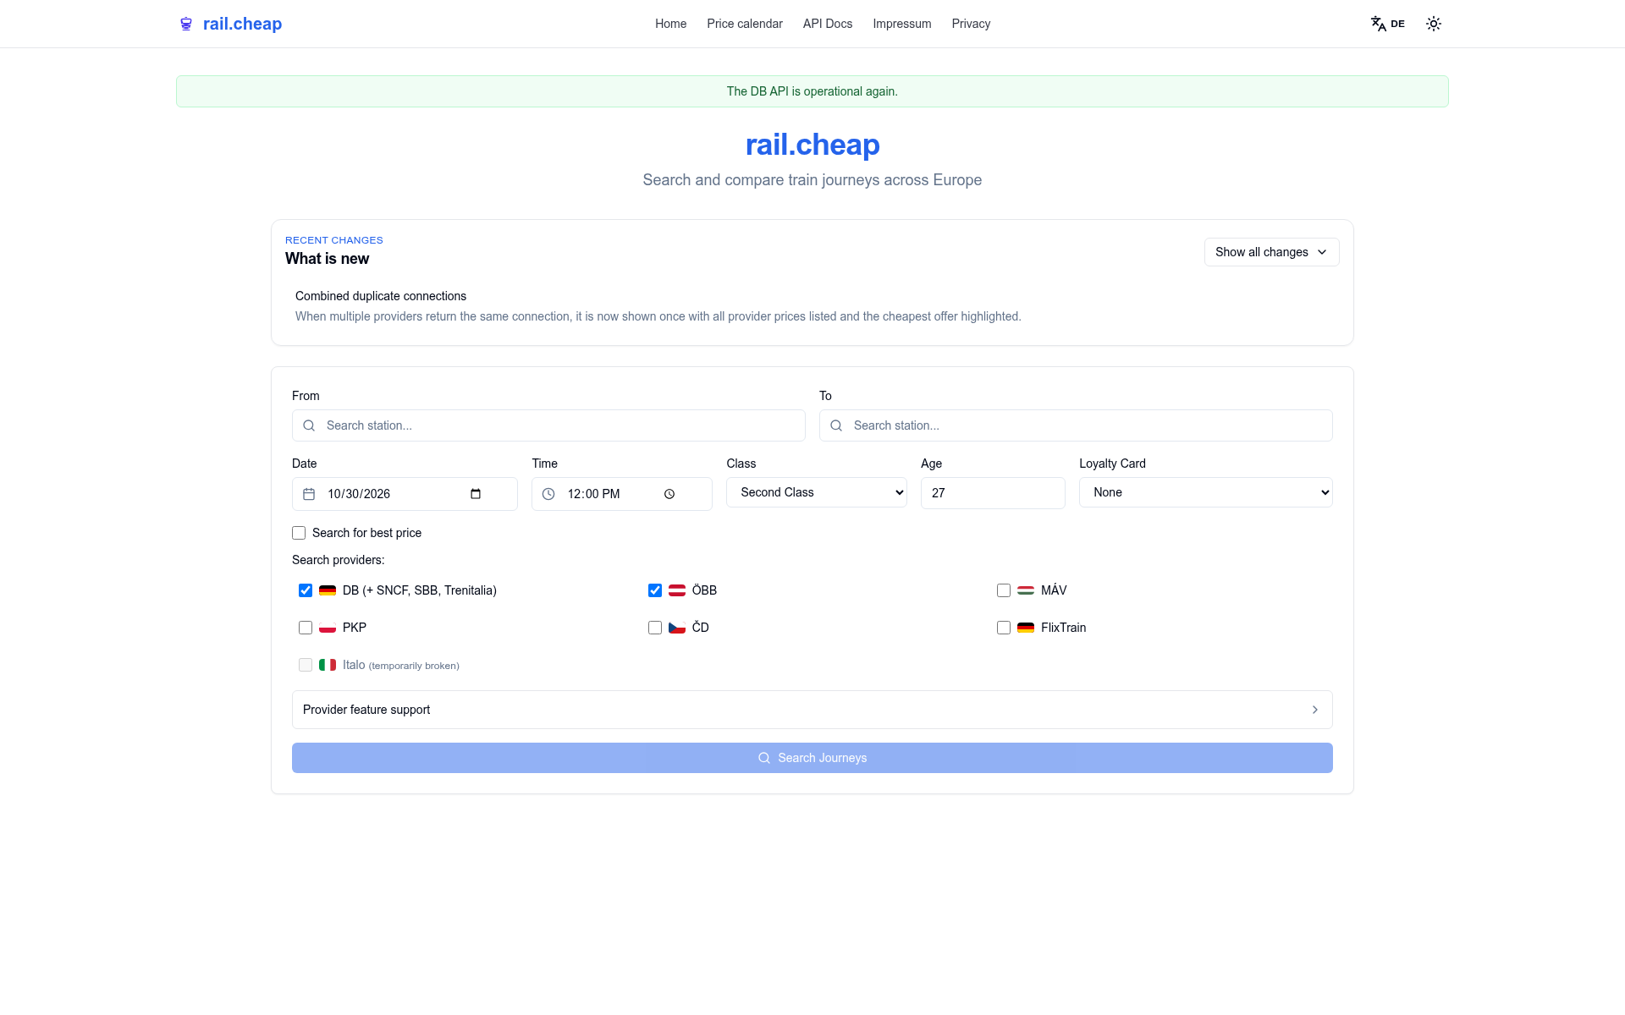Enable the ČD provider checkbox
1625x1015 pixels.
tap(655, 628)
